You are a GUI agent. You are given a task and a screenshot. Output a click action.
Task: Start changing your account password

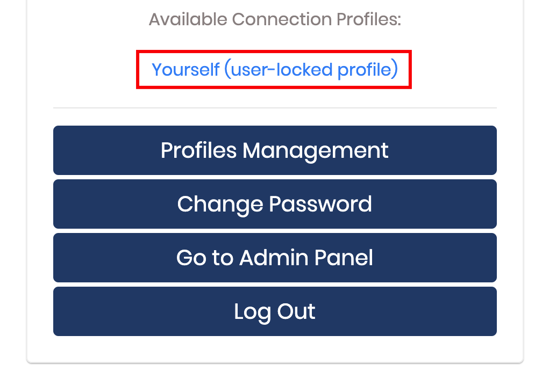[x=274, y=204]
